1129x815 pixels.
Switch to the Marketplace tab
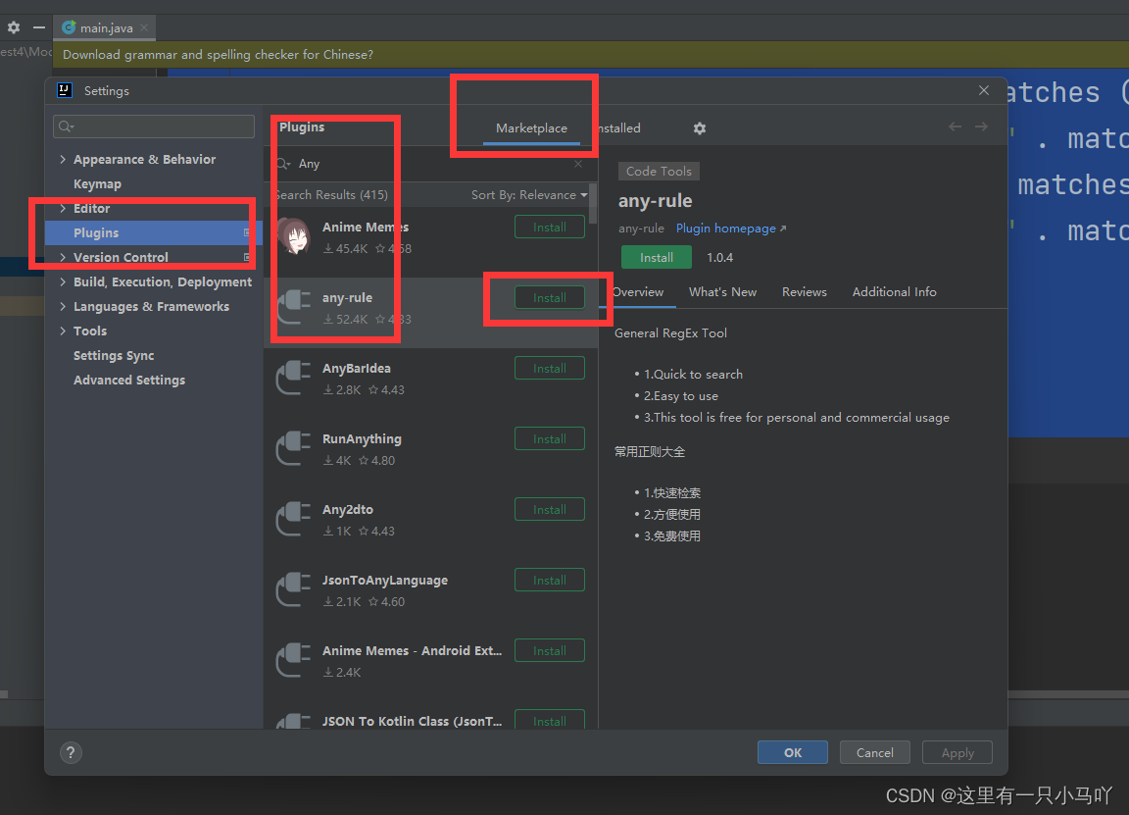531,128
